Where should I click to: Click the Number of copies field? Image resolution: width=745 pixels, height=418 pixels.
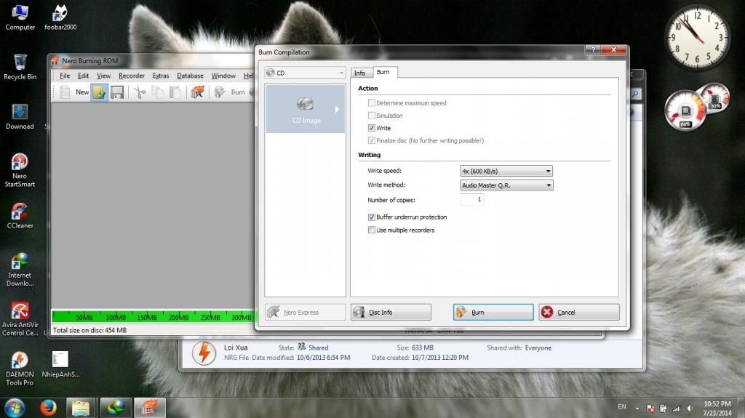pyautogui.click(x=472, y=199)
